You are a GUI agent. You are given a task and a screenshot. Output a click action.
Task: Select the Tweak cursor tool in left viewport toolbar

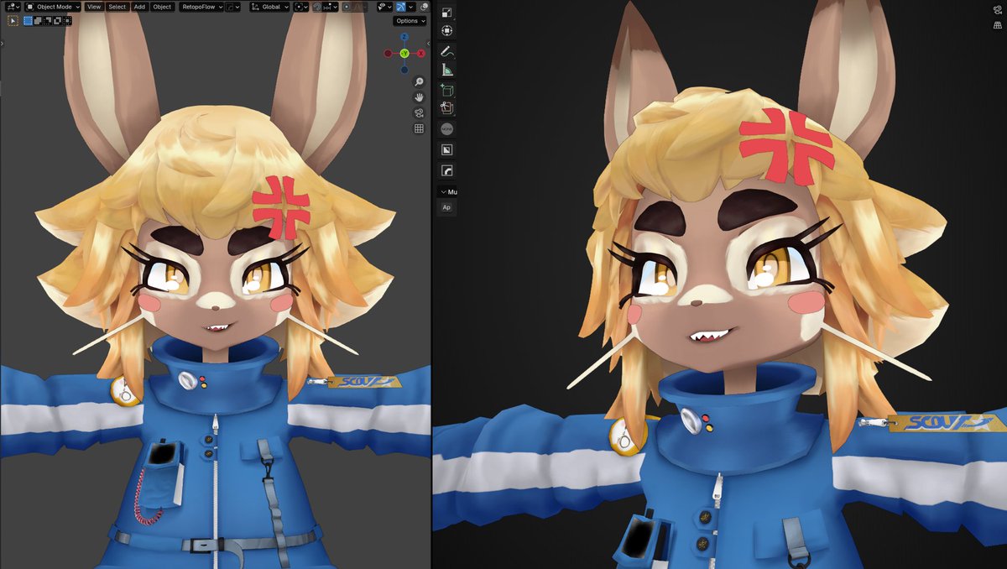pyautogui.click(x=13, y=20)
